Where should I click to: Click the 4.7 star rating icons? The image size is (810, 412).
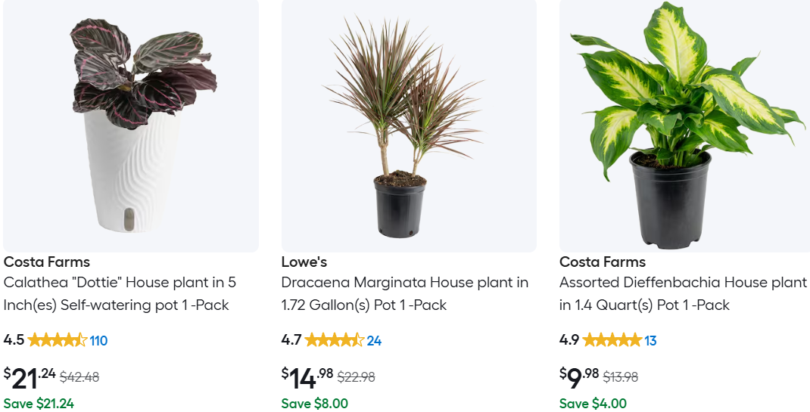coord(335,340)
